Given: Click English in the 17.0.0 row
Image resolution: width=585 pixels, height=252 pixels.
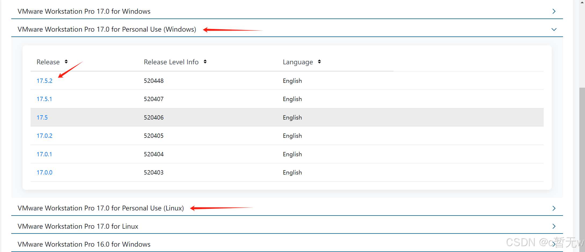Looking at the screenshot, I should 292,173.
